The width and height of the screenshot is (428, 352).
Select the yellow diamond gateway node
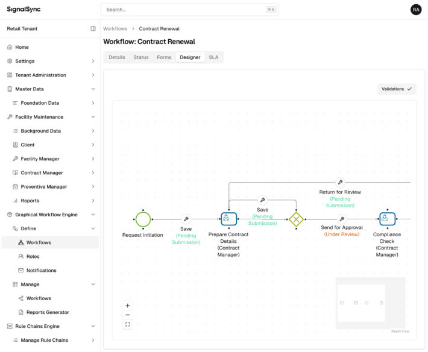[x=296, y=219]
